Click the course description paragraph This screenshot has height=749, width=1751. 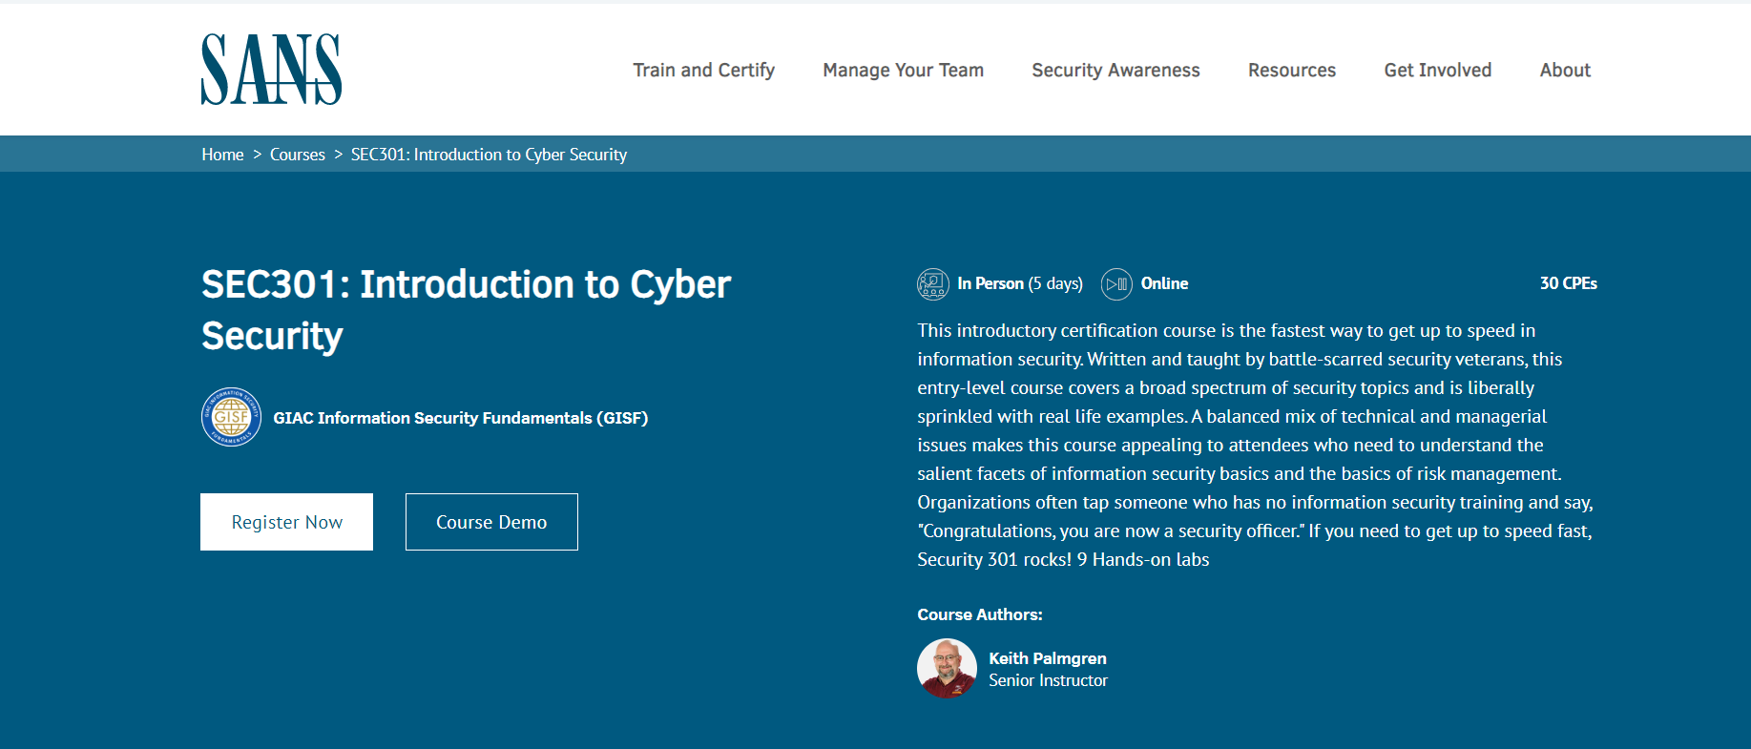tap(1255, 445)
